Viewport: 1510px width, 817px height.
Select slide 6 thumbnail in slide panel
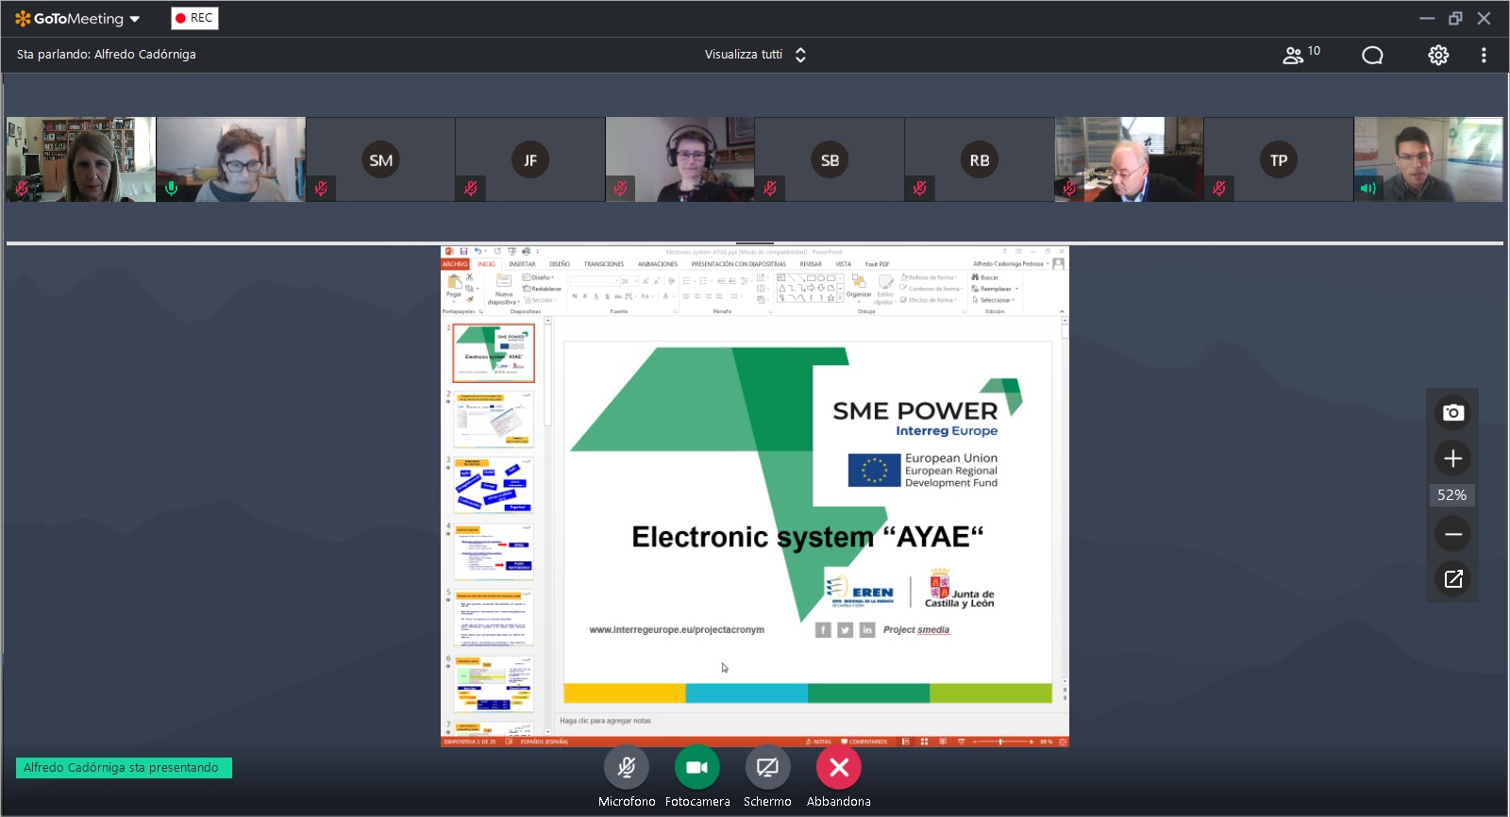click(494, 684)
